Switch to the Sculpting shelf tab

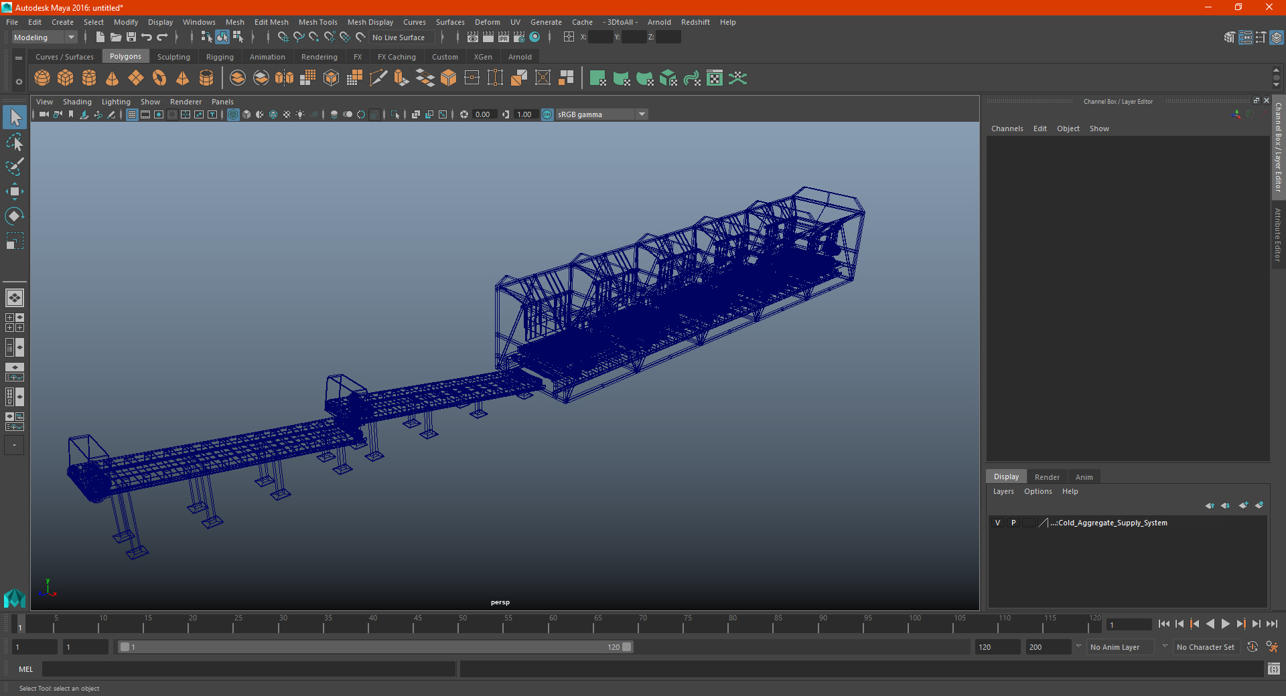click(x=173, y=57)
